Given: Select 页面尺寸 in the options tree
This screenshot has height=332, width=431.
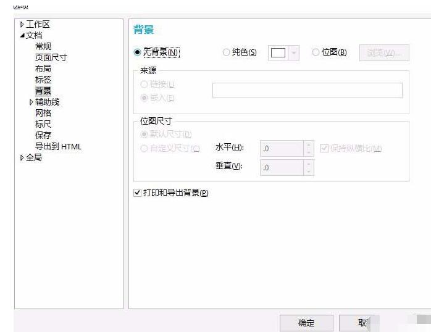Looking at the screenshot, I should (x=51, y=57).
